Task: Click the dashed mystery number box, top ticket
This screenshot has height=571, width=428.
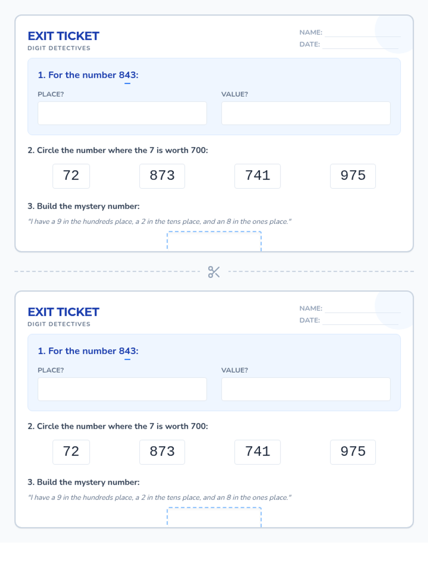Action: click(214, 241)
